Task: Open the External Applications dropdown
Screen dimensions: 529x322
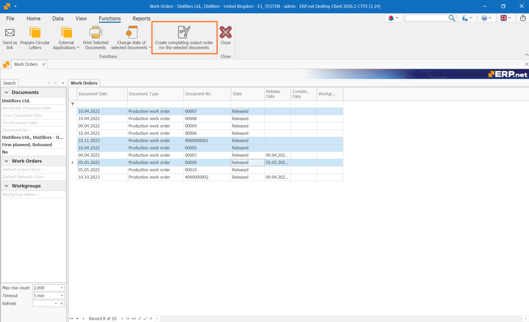Action: click(x=78, y=48)
